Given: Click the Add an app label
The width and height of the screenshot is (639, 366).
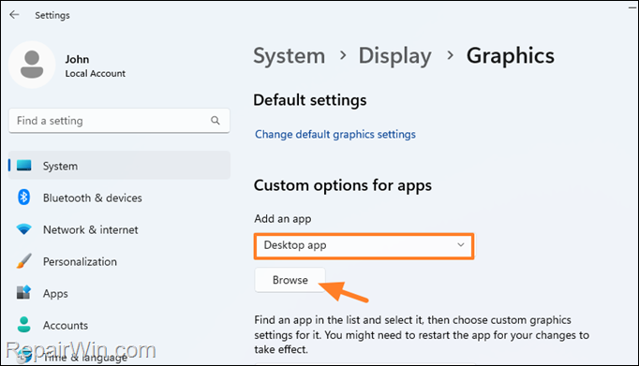Looking at the screenshot, I should click(x=282, y=219).
